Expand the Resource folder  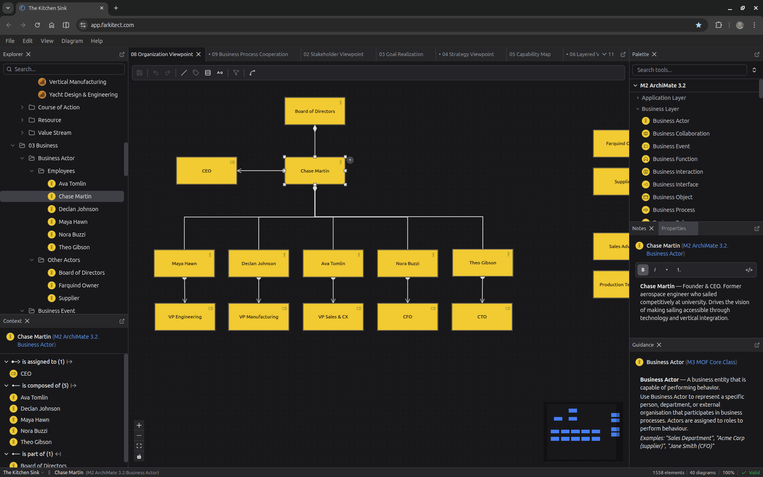click(22, 120)
